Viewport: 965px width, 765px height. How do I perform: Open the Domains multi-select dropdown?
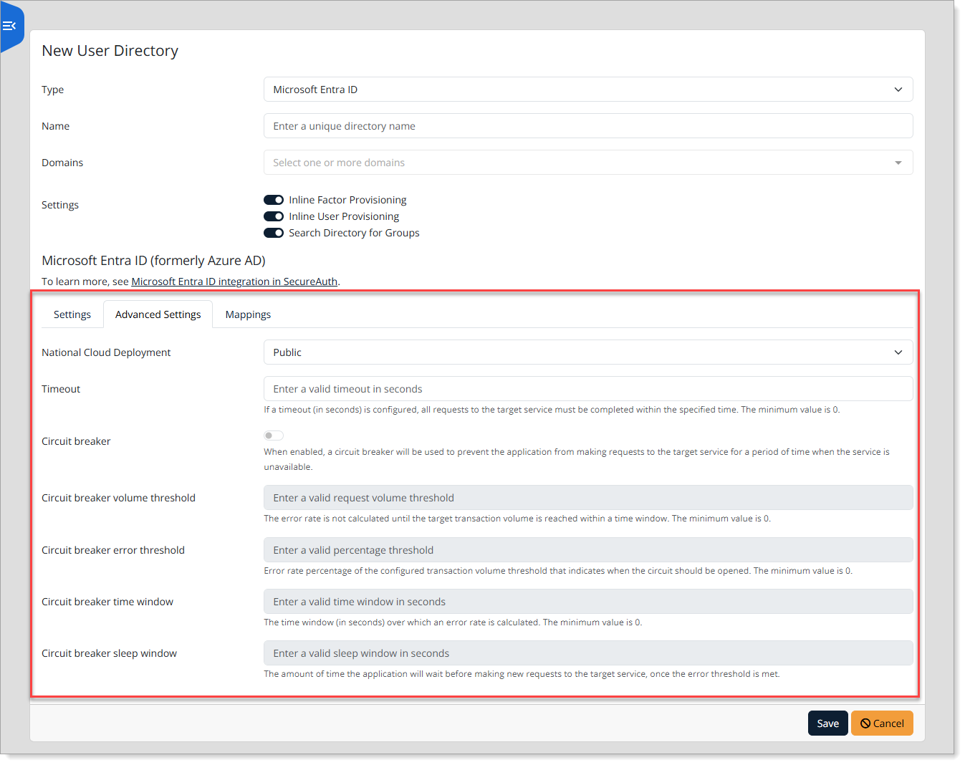coord(588,163)
